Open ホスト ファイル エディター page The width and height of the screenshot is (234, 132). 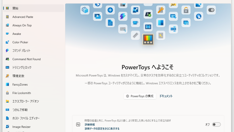[33, 118]
